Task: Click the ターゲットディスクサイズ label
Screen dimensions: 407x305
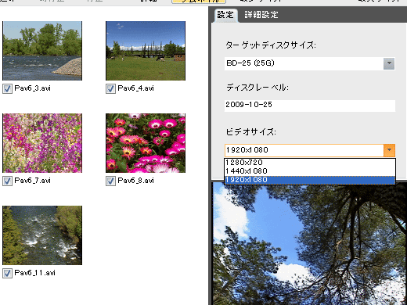Action: tap(271, 45)
